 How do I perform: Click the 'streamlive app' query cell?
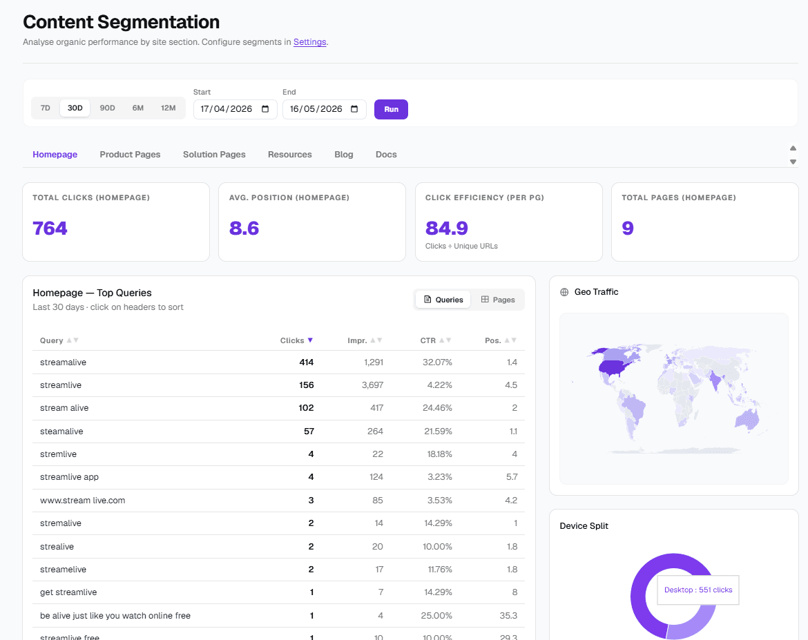69,477
